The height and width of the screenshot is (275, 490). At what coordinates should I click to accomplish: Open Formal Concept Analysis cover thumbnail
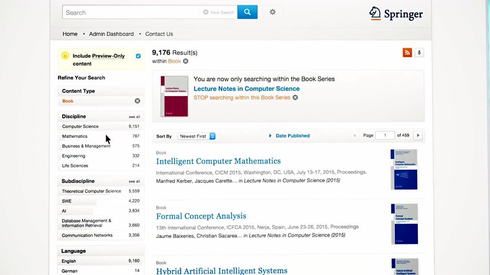point(404,224)
